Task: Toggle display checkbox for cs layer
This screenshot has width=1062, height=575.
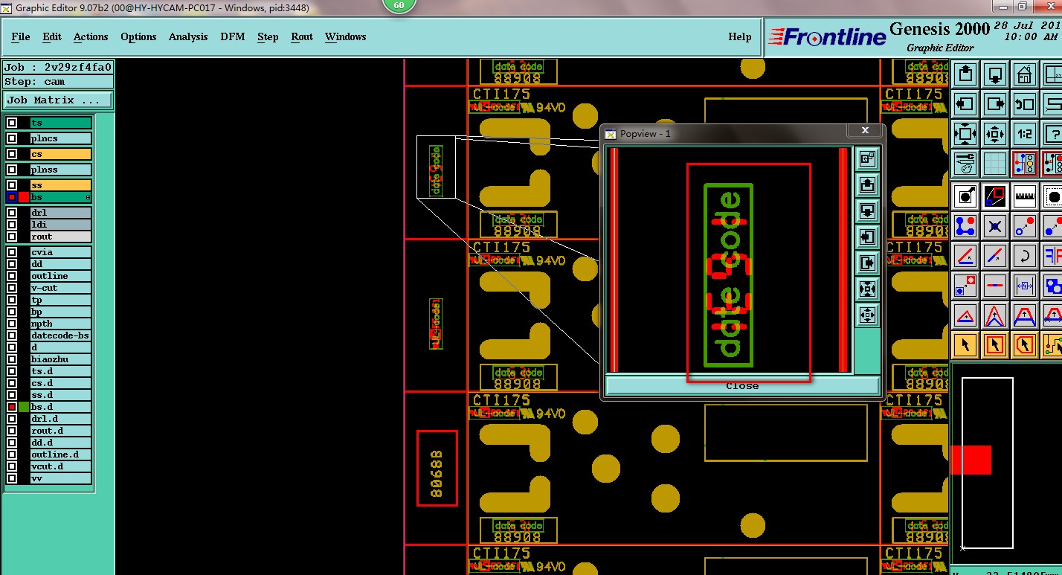Action: click(x=12, y=154)
